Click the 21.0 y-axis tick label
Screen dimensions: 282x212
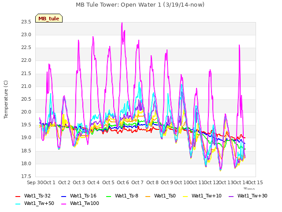click(x=26, y=87)
